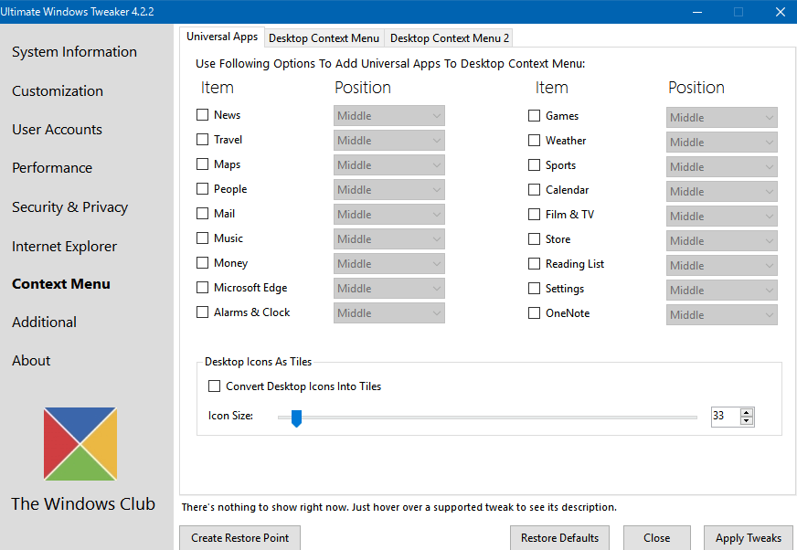Decrease Icon Size with down arrow

(x=747, y=420)
